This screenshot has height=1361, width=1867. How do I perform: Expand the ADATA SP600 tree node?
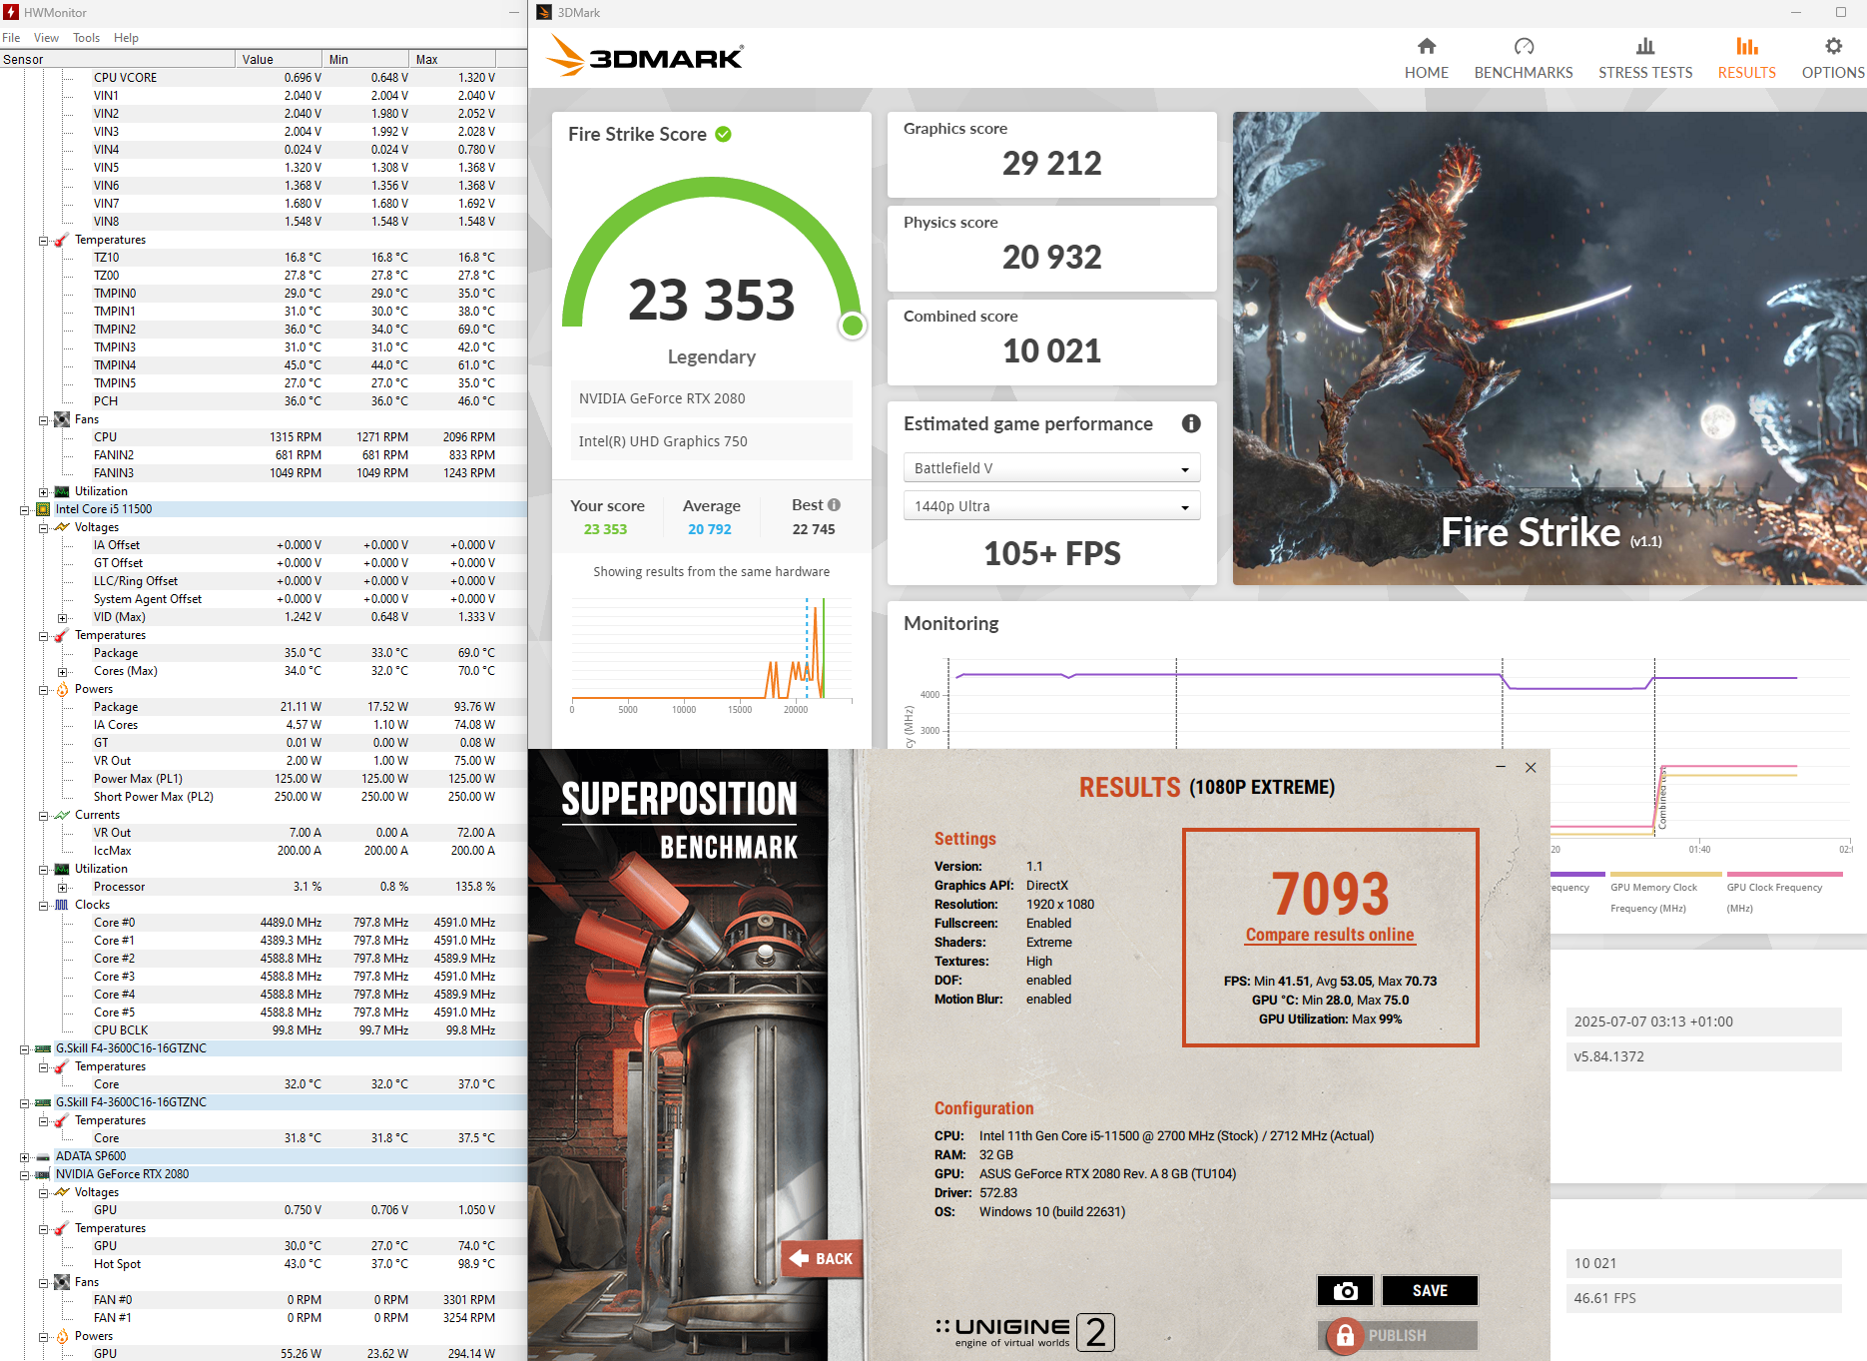click(24, 1156)
